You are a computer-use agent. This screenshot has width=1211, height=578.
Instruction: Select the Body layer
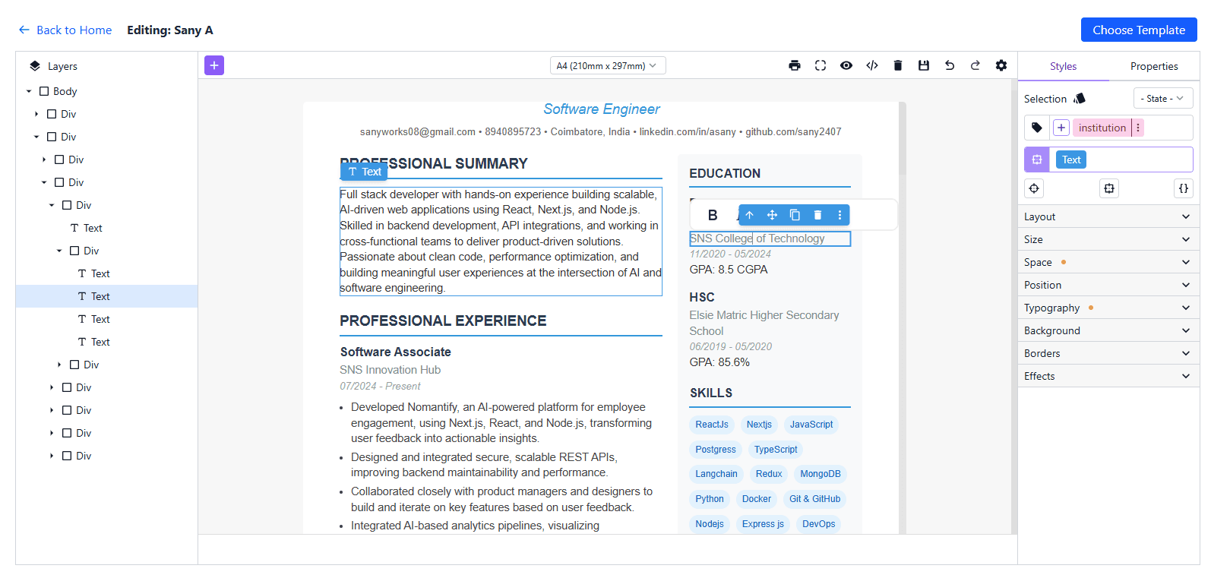tap(65, 91)
